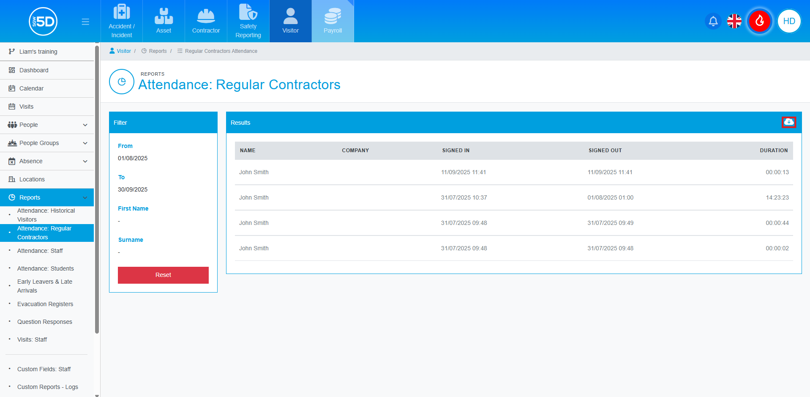Click duration 14:23:23
Image resolution: width=810 pixels, height=397 pixels.
[777, 197]
